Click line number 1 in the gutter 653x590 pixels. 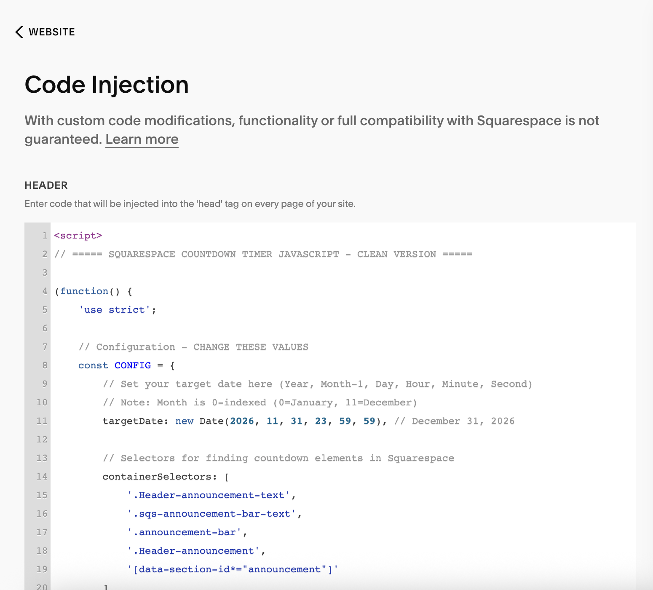45,236
